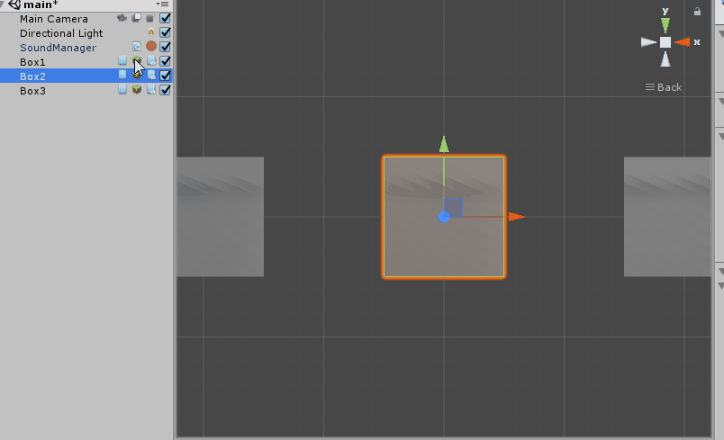Click the blue center dot of move gizmo
Image resolution: width=724 pixels, height=440 pixels.
(x=444, y=217)
